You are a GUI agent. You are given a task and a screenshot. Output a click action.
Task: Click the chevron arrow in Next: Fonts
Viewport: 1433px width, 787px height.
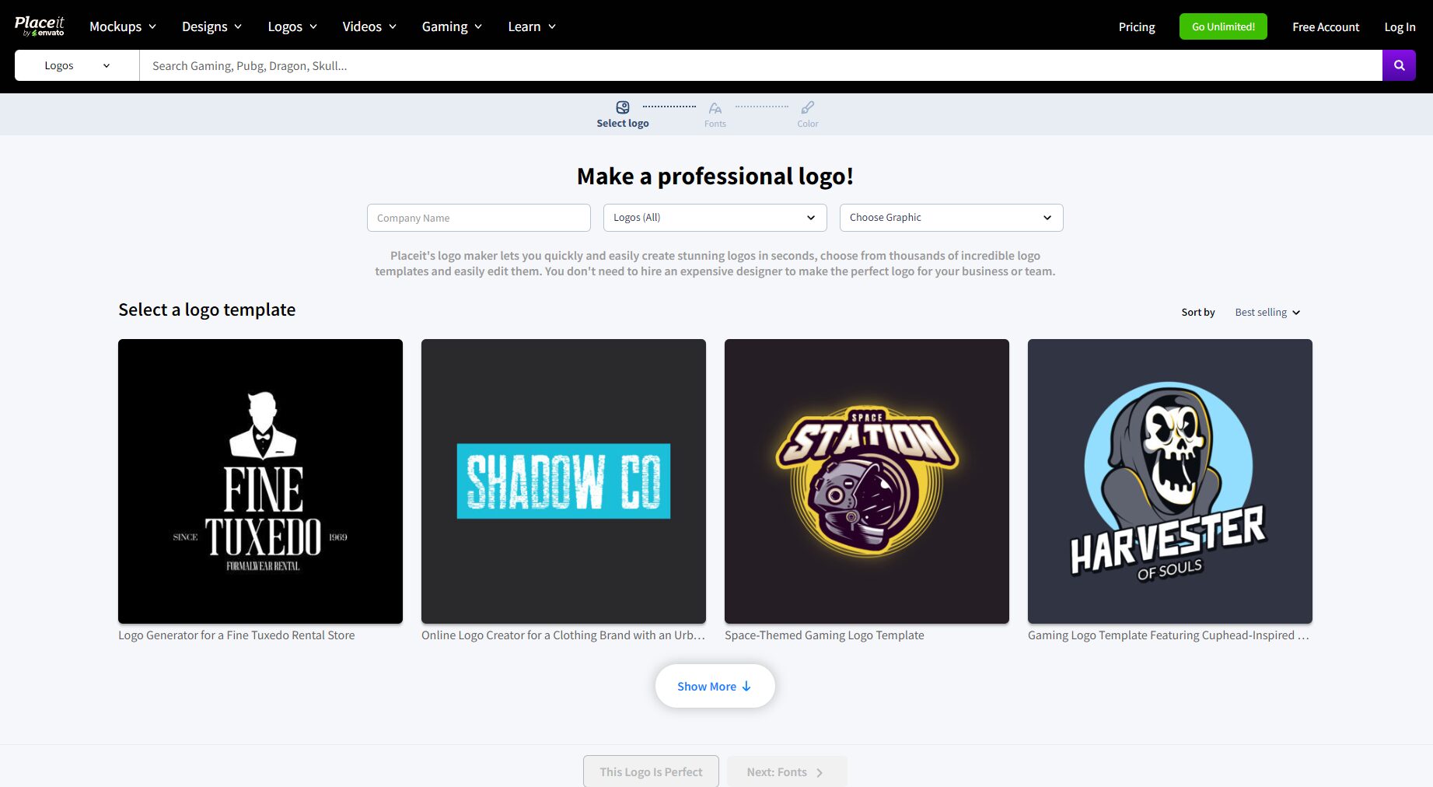(x=819, y=771)
